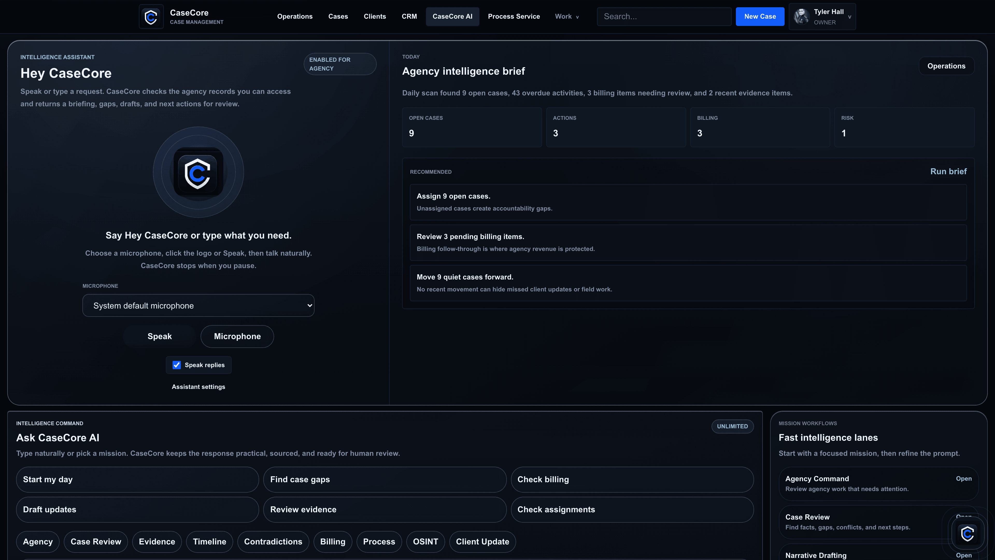Screen dimensions: 995x560
Task: Select the Contradictions mission chip
Action: pyautogui.click(x=273, y=541)
